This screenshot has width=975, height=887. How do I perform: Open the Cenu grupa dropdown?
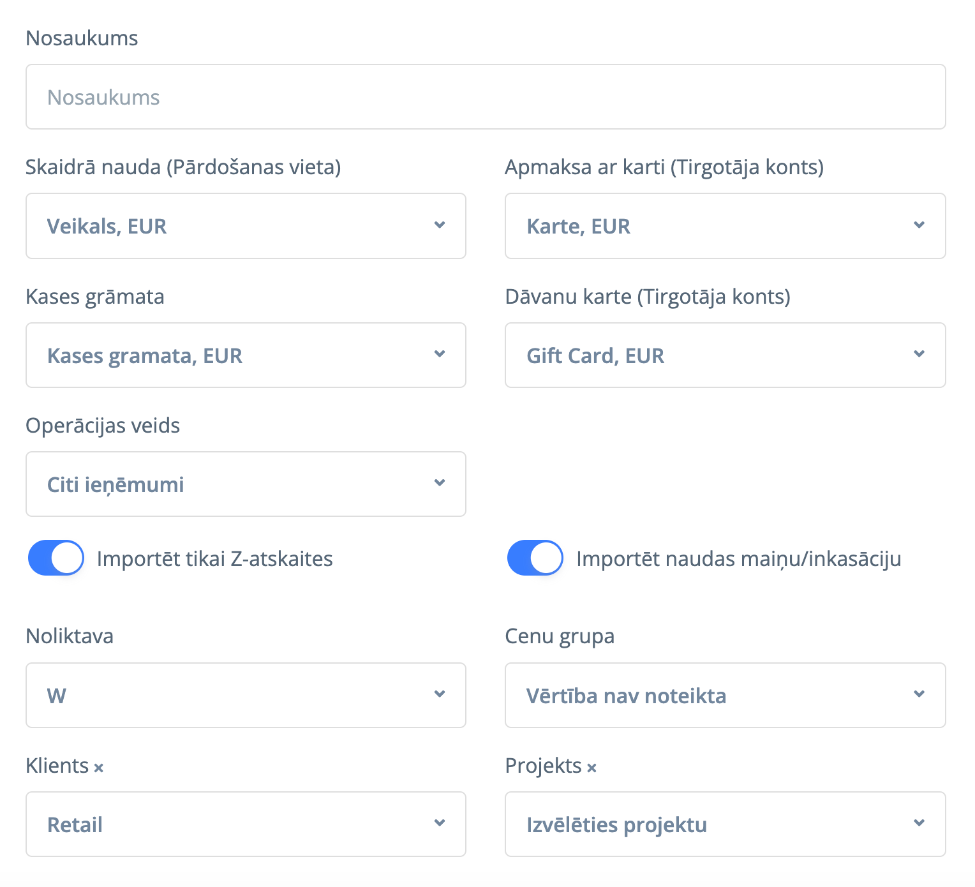pos(725,695)
